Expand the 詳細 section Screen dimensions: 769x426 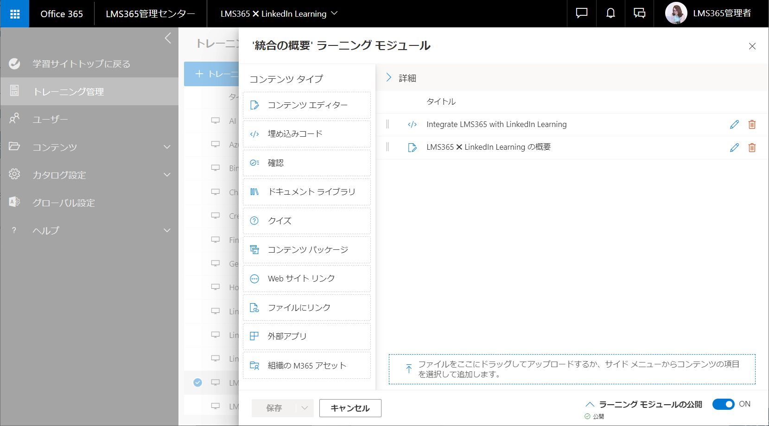389,77
